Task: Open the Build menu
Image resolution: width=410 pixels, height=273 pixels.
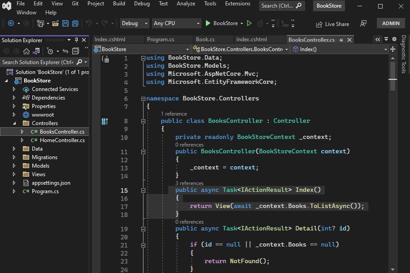Action: tap(119, 4)
